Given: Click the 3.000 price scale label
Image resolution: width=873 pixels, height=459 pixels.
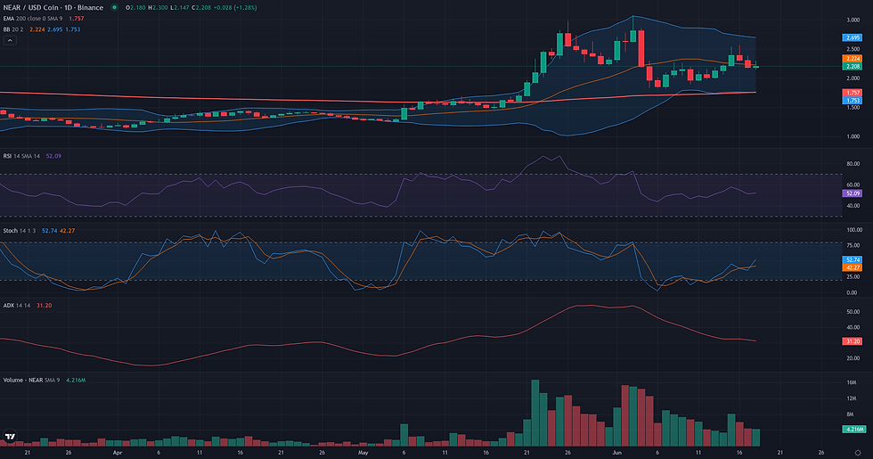Looking at the screenshot, I should pyautogui.click(x=853, y=20).
